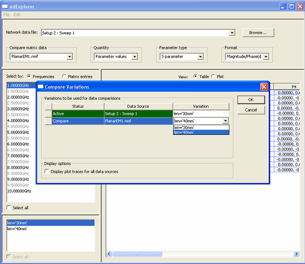This screenshot has height=264, width=305.
Task: Switch view to Plot radio option
Action: 213,77
